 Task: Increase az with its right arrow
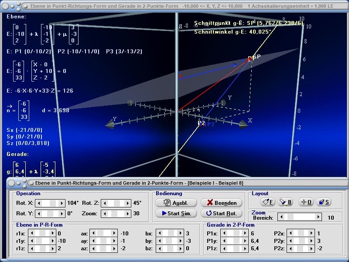(114, 248)
